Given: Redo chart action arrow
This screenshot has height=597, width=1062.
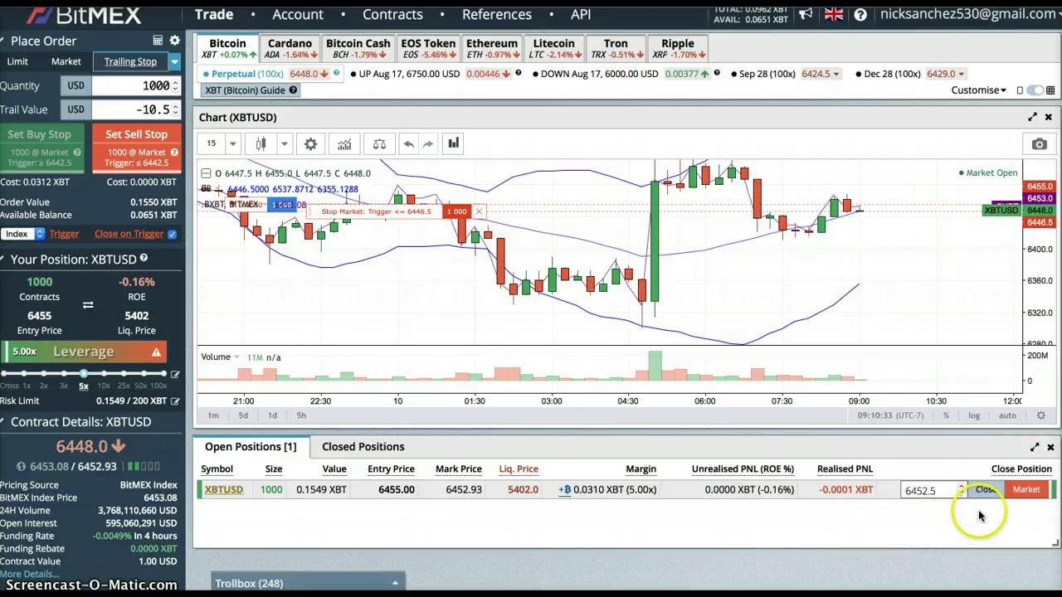Looking at the screenshot, I should click(428, 144).
